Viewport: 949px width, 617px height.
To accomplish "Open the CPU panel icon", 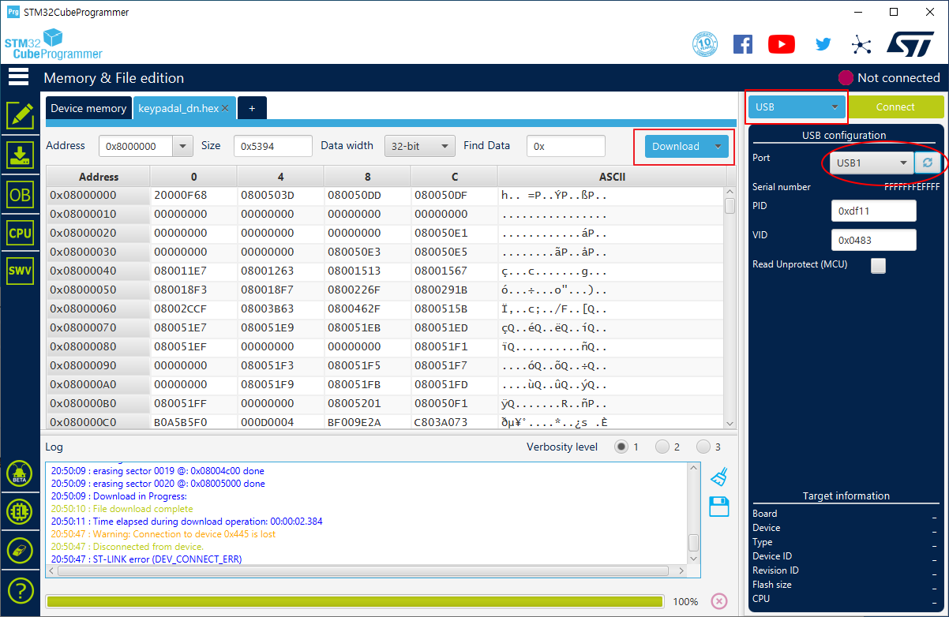I will [x=20, y=233].
